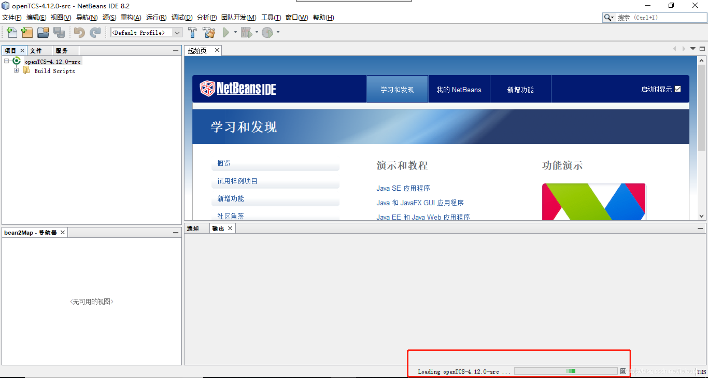The height and width of the screenshot is (378, 708).
Task: Click the search magnifier icon
Action: 607,17
